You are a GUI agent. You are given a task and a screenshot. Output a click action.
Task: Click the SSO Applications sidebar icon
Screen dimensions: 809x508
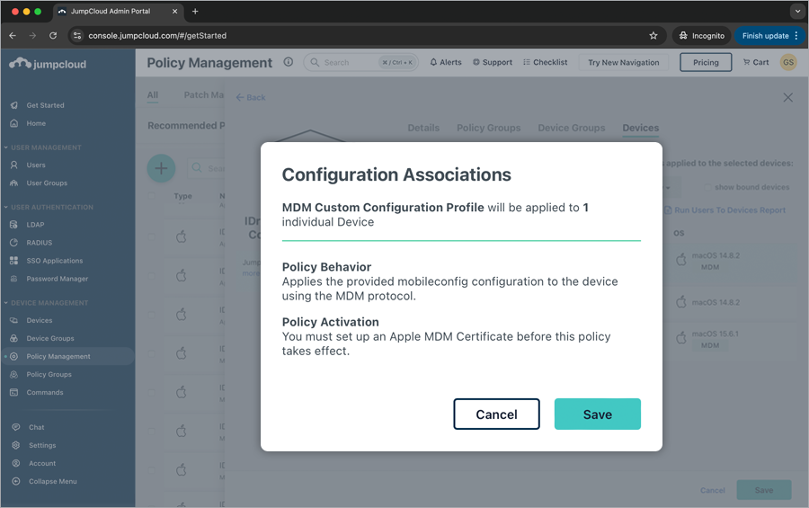click(14, 261)
